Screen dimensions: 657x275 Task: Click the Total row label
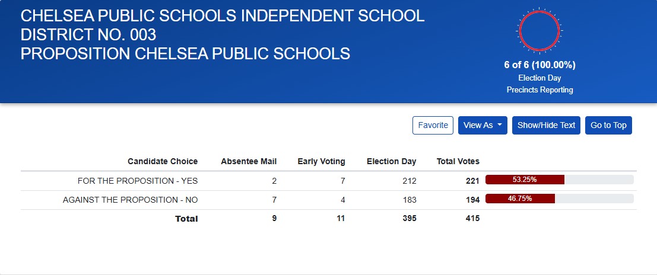pyautogui.click(x=186, y=219)
